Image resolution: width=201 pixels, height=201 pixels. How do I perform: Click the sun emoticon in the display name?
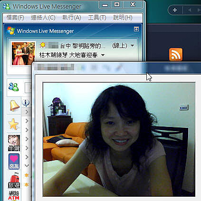42,45
